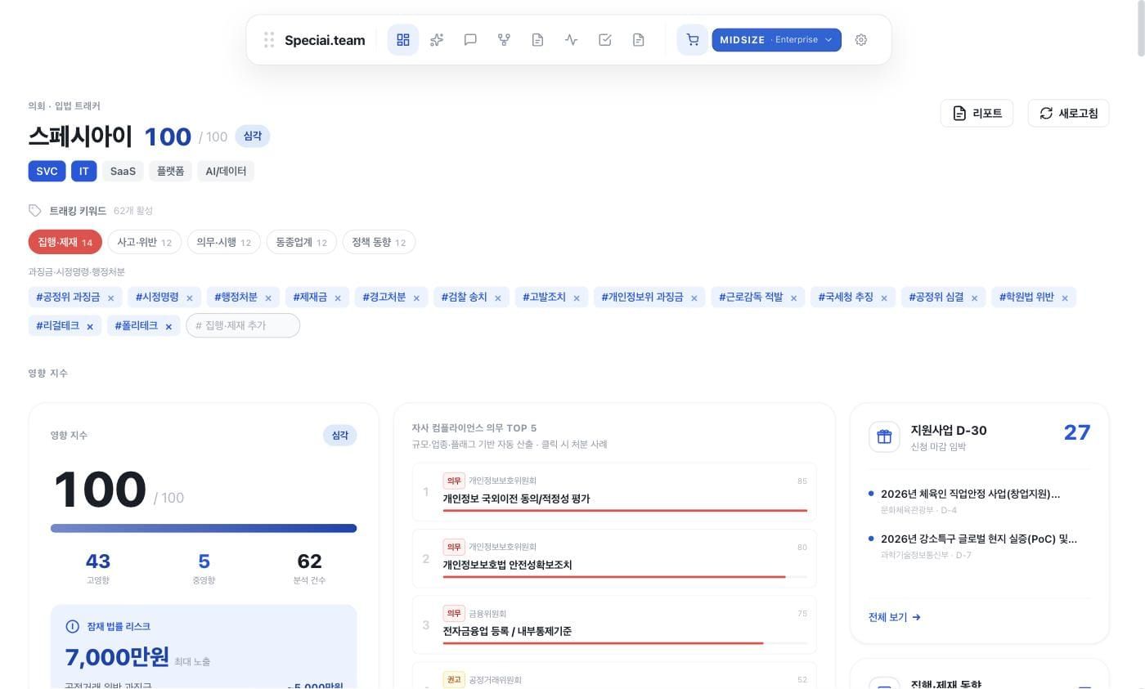Screen dimensions: 1145x689
Task: Remove the #공정위 심결 keyword
Action: 974,298
